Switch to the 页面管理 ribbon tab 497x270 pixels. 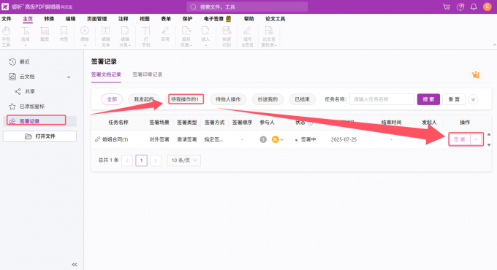[x=97, y=19]
